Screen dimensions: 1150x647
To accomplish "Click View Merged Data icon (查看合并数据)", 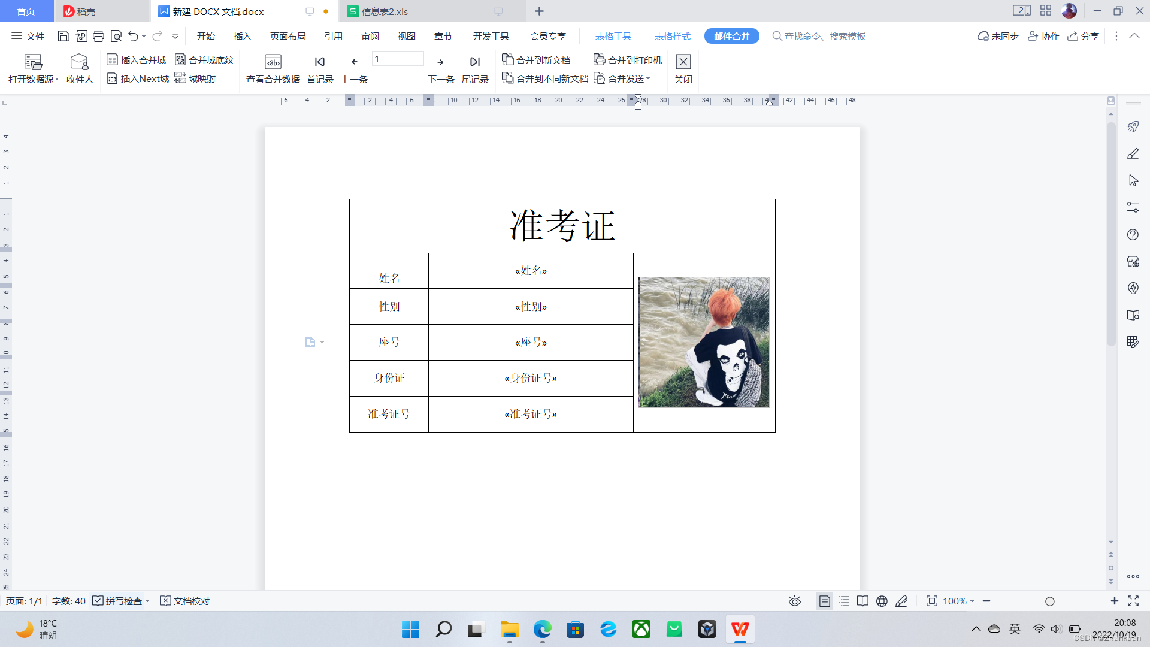I will 273,62.
